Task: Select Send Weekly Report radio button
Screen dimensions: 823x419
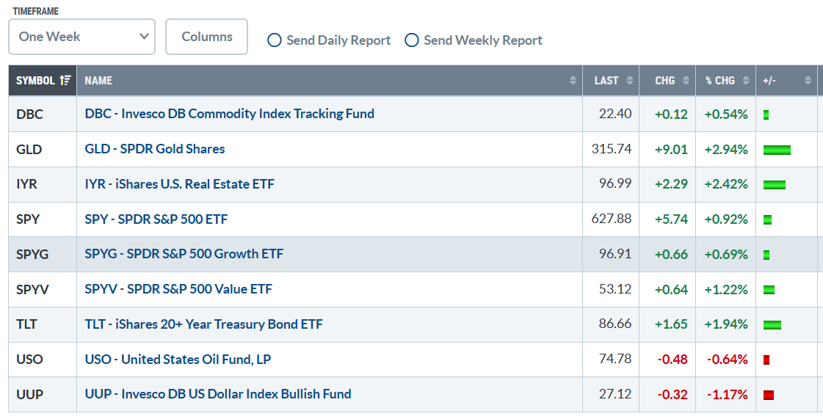Action: 411,40
